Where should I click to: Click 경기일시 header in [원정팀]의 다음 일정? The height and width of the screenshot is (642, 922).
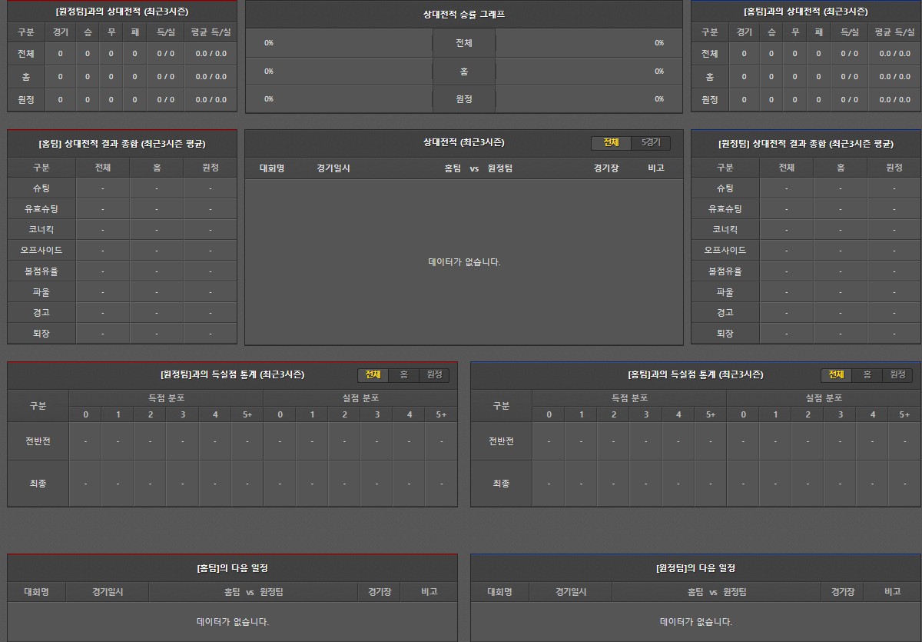(x=571, y=592)
